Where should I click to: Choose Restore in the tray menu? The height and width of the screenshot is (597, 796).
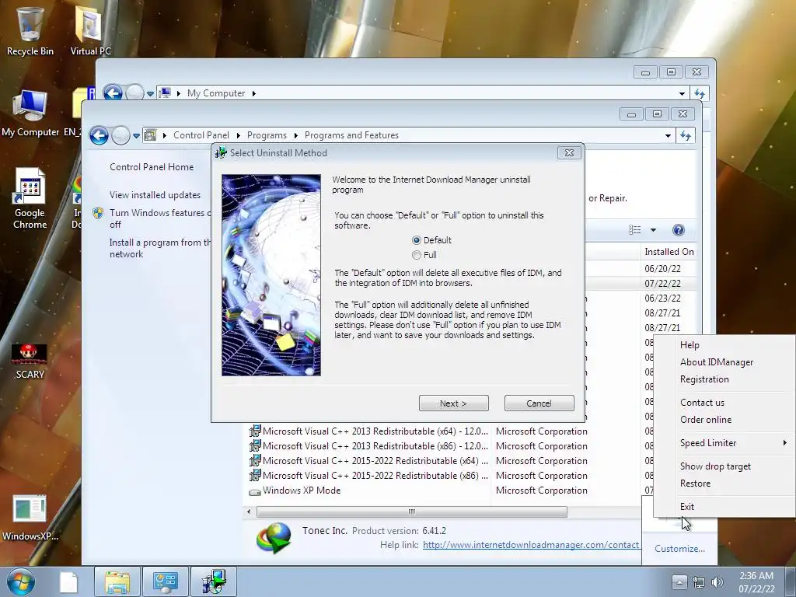pos(695,484)
